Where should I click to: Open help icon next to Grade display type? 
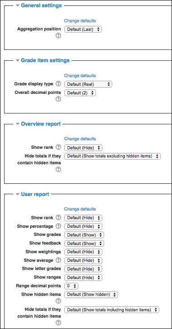[x=58, y=84]
